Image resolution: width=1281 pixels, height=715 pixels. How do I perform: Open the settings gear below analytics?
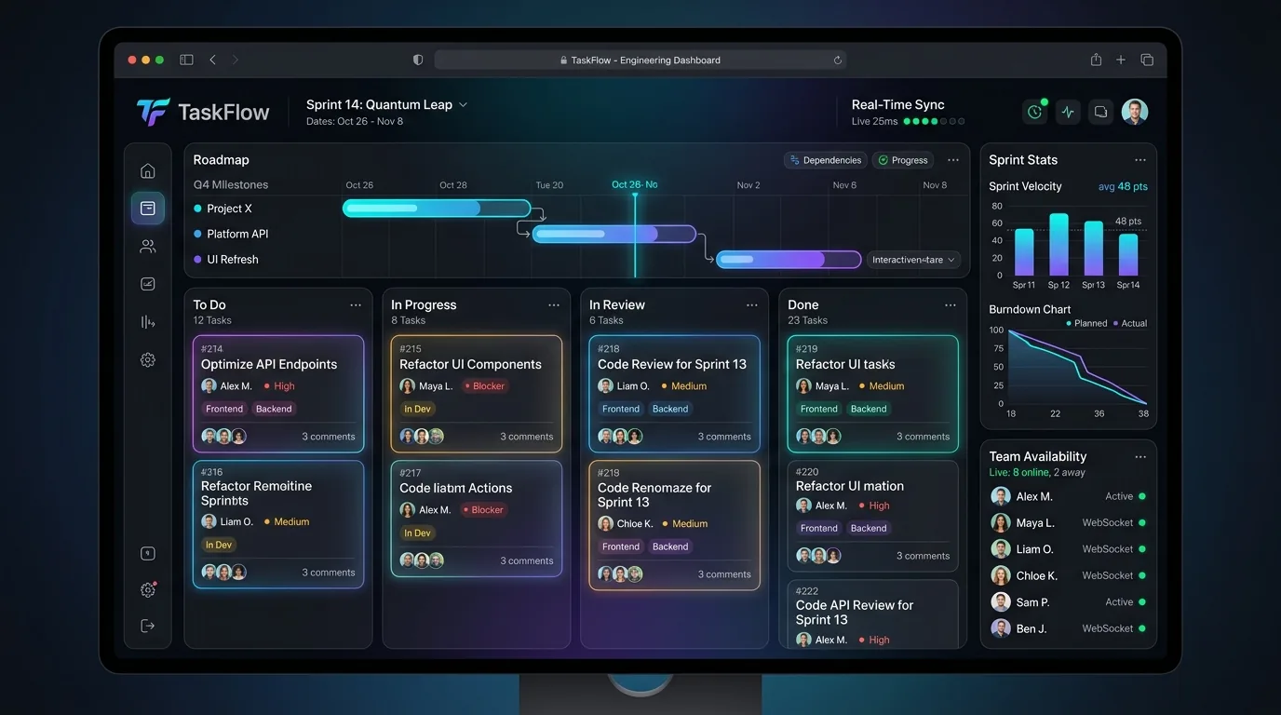(147, 359)
